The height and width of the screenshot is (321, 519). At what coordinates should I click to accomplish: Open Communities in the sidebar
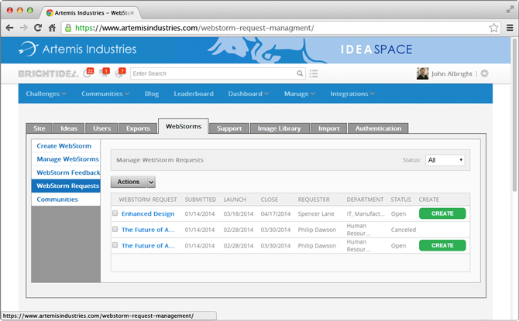click(x=66, y=200)
